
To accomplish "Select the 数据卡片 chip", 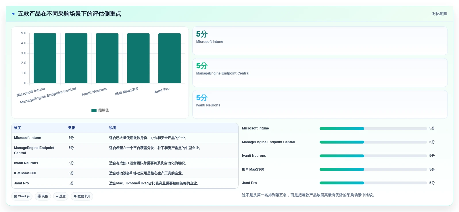I will point(82,196).
